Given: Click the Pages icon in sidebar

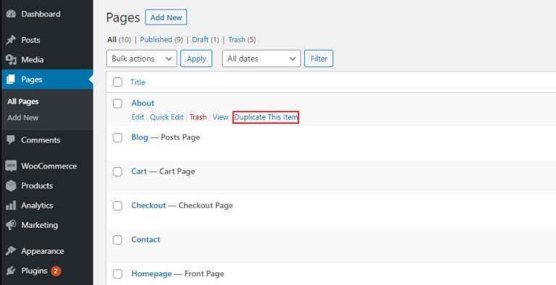Looking at the screenshot, I should pos(11,80).
